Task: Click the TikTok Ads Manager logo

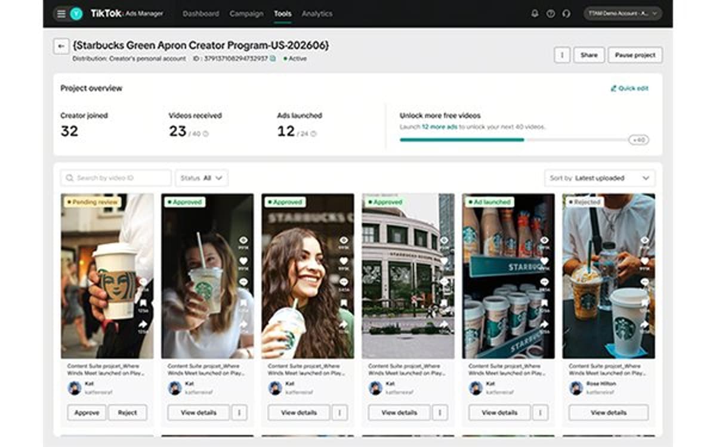Action: pos(126,13)
